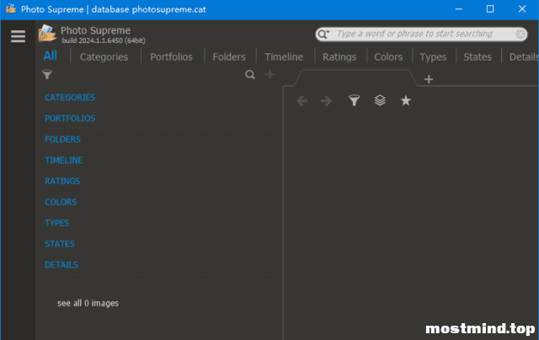The image size is (539, 340).
Task: Minimize the Photo Supreme window
Action: click(x=458, y=9)
